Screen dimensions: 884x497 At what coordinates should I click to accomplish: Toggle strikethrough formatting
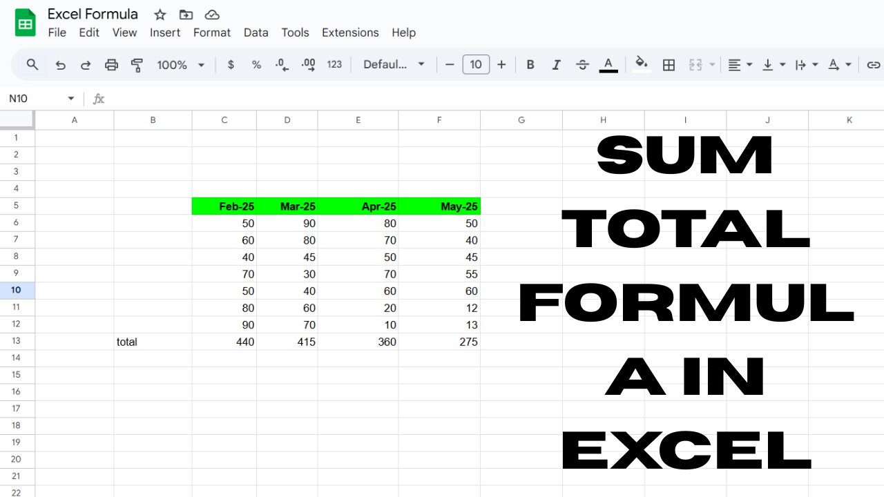[582, 64]
